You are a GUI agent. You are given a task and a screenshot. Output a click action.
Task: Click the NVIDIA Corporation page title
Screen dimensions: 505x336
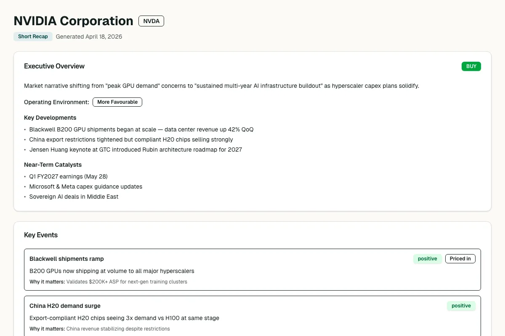(x=73, y=21)
